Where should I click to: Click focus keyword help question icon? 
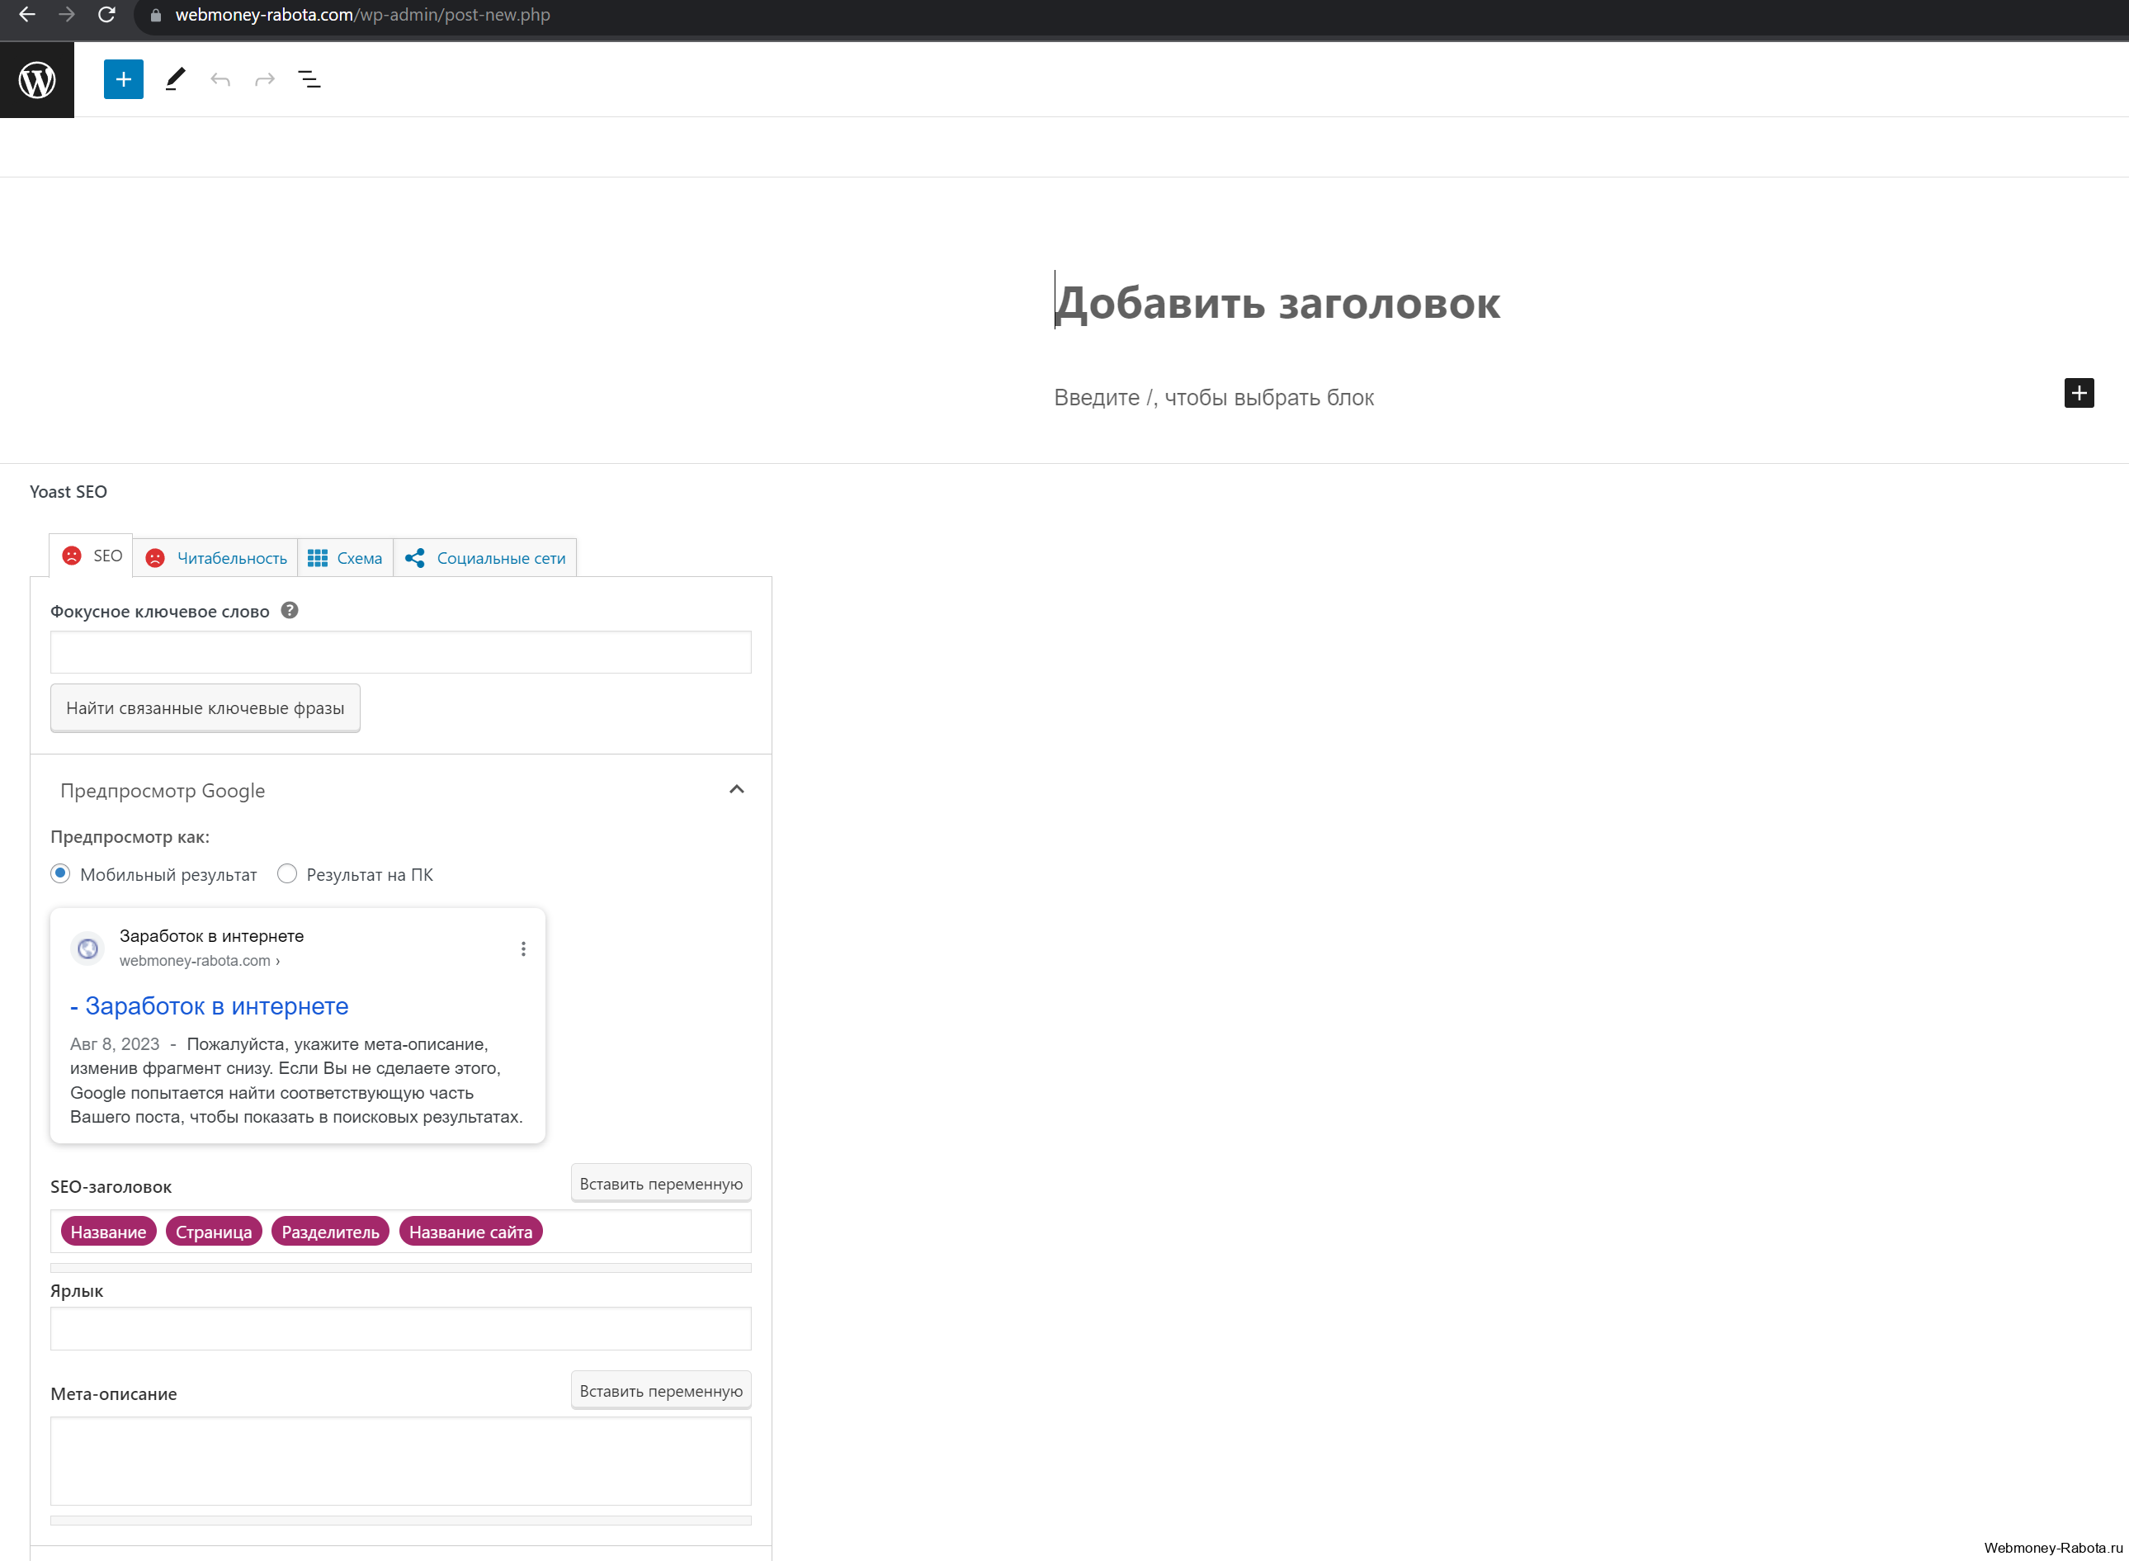click(x=290, y=610)
